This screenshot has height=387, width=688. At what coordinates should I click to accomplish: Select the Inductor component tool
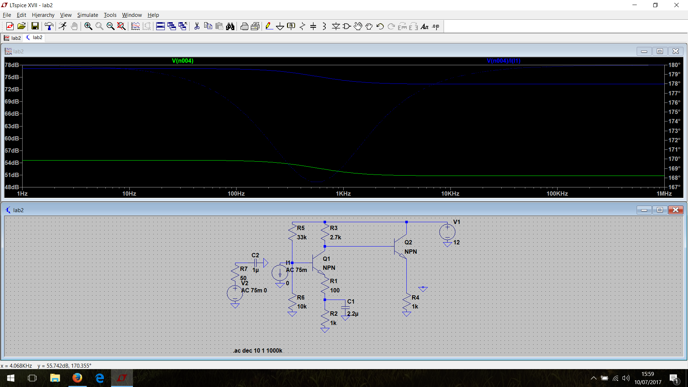(x=324, y=26)
